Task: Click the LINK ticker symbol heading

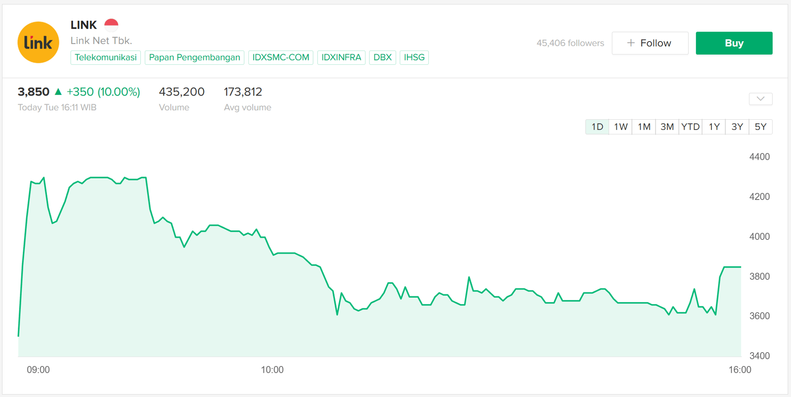Action: (x=84, y=25)
